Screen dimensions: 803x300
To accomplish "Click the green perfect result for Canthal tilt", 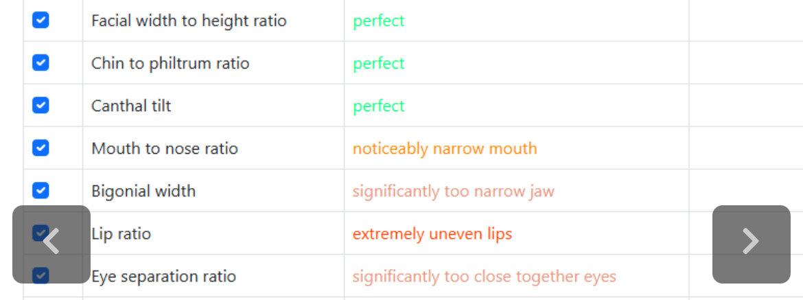I will pos(379,106).
